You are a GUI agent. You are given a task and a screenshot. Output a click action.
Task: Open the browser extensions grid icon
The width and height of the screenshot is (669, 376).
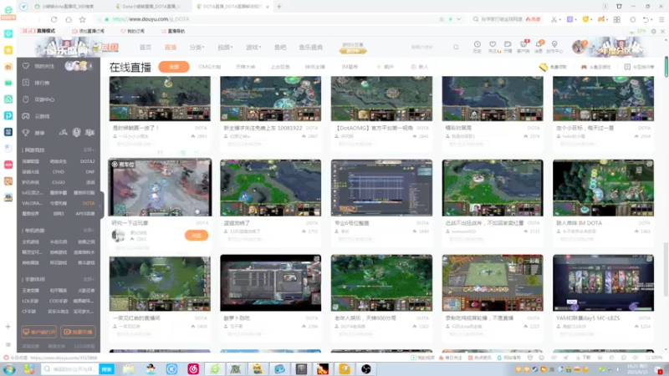(x=617, y=19)
